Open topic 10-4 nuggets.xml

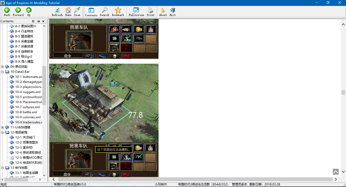click(x=28, y=92)
